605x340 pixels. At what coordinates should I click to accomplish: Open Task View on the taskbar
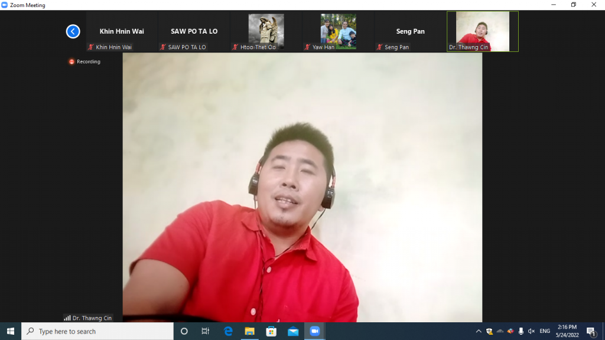(205, 331)
